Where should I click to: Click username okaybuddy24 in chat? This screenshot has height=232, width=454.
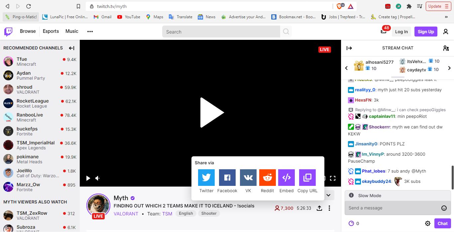[377, 181]
